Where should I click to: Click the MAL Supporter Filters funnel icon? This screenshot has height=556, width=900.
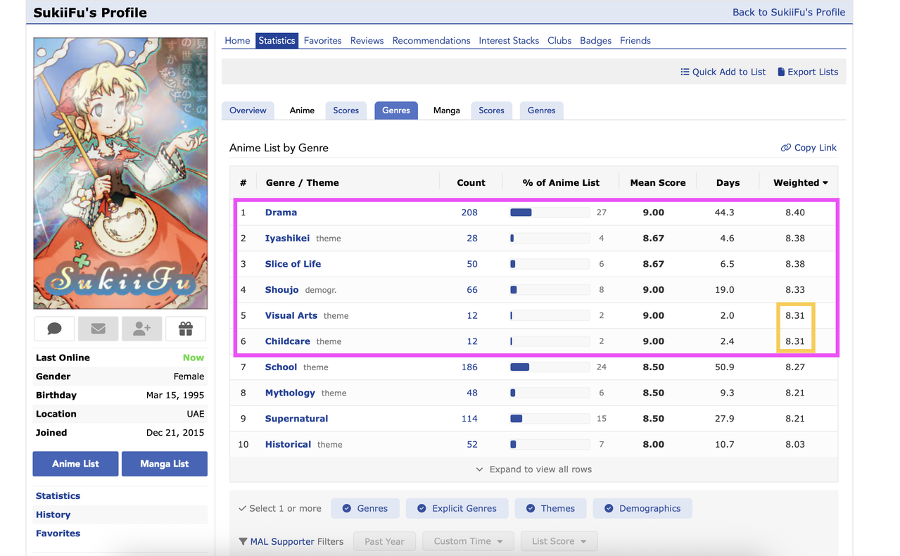click(243, 542)
